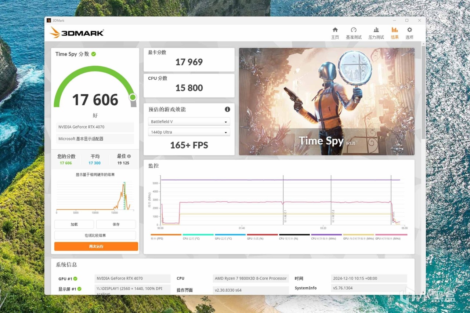Open the 基准测试 benchmarks tab
Screen dimensions: 470x313
(354, 33)
